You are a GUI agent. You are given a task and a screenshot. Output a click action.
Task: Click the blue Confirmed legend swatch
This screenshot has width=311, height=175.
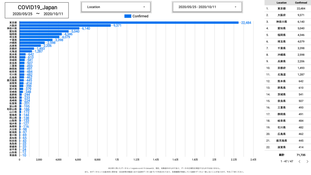pos(128,16)
